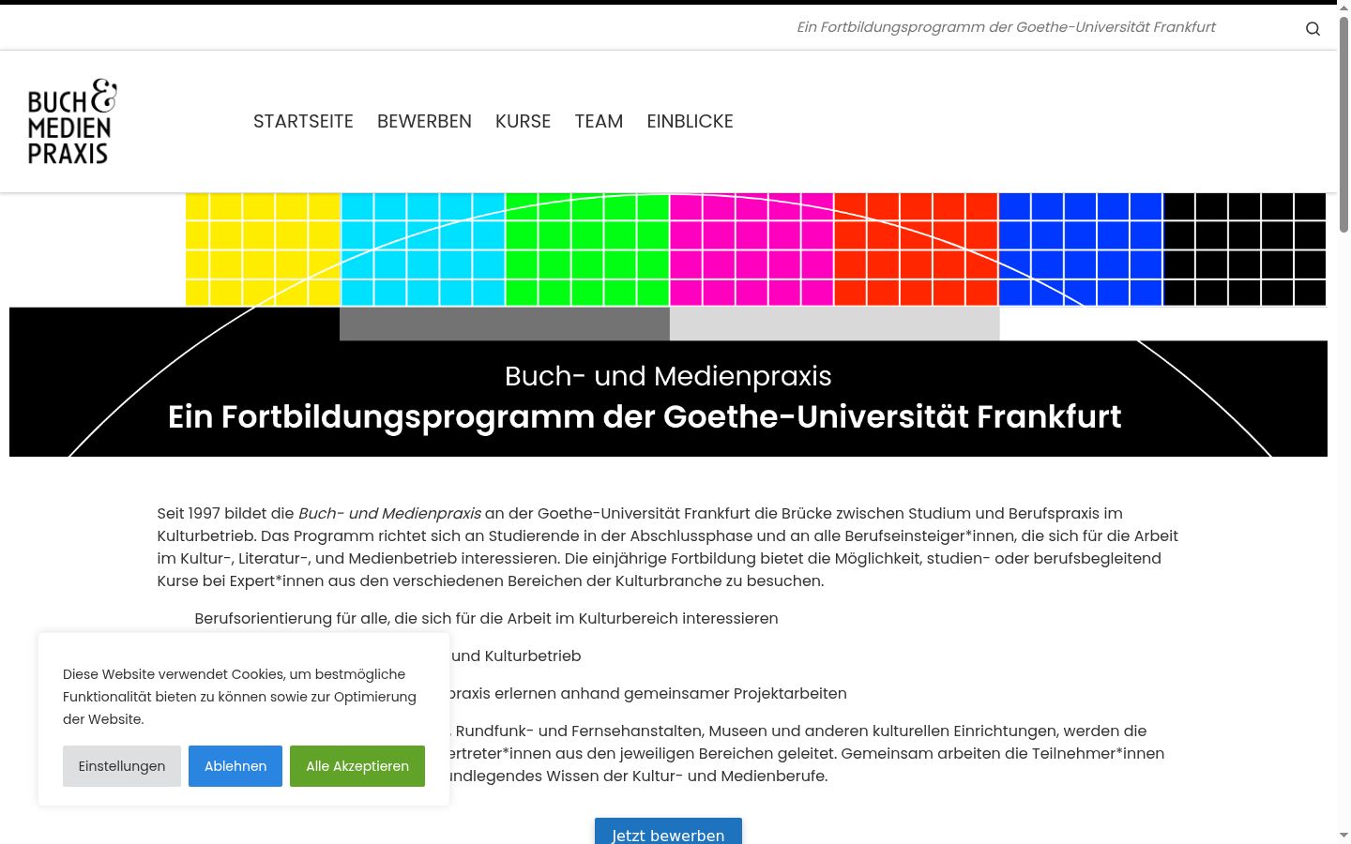Open the EINBLICKE menu item

(x=690, y=121)
